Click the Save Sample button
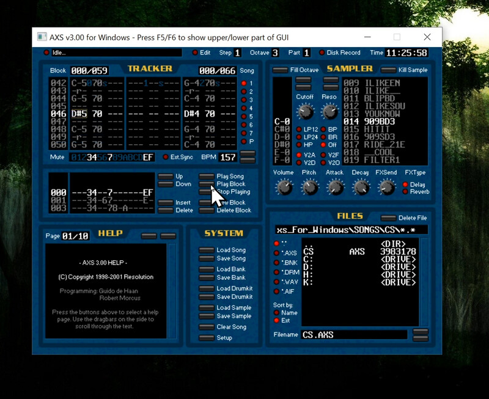 click(207, 316)
